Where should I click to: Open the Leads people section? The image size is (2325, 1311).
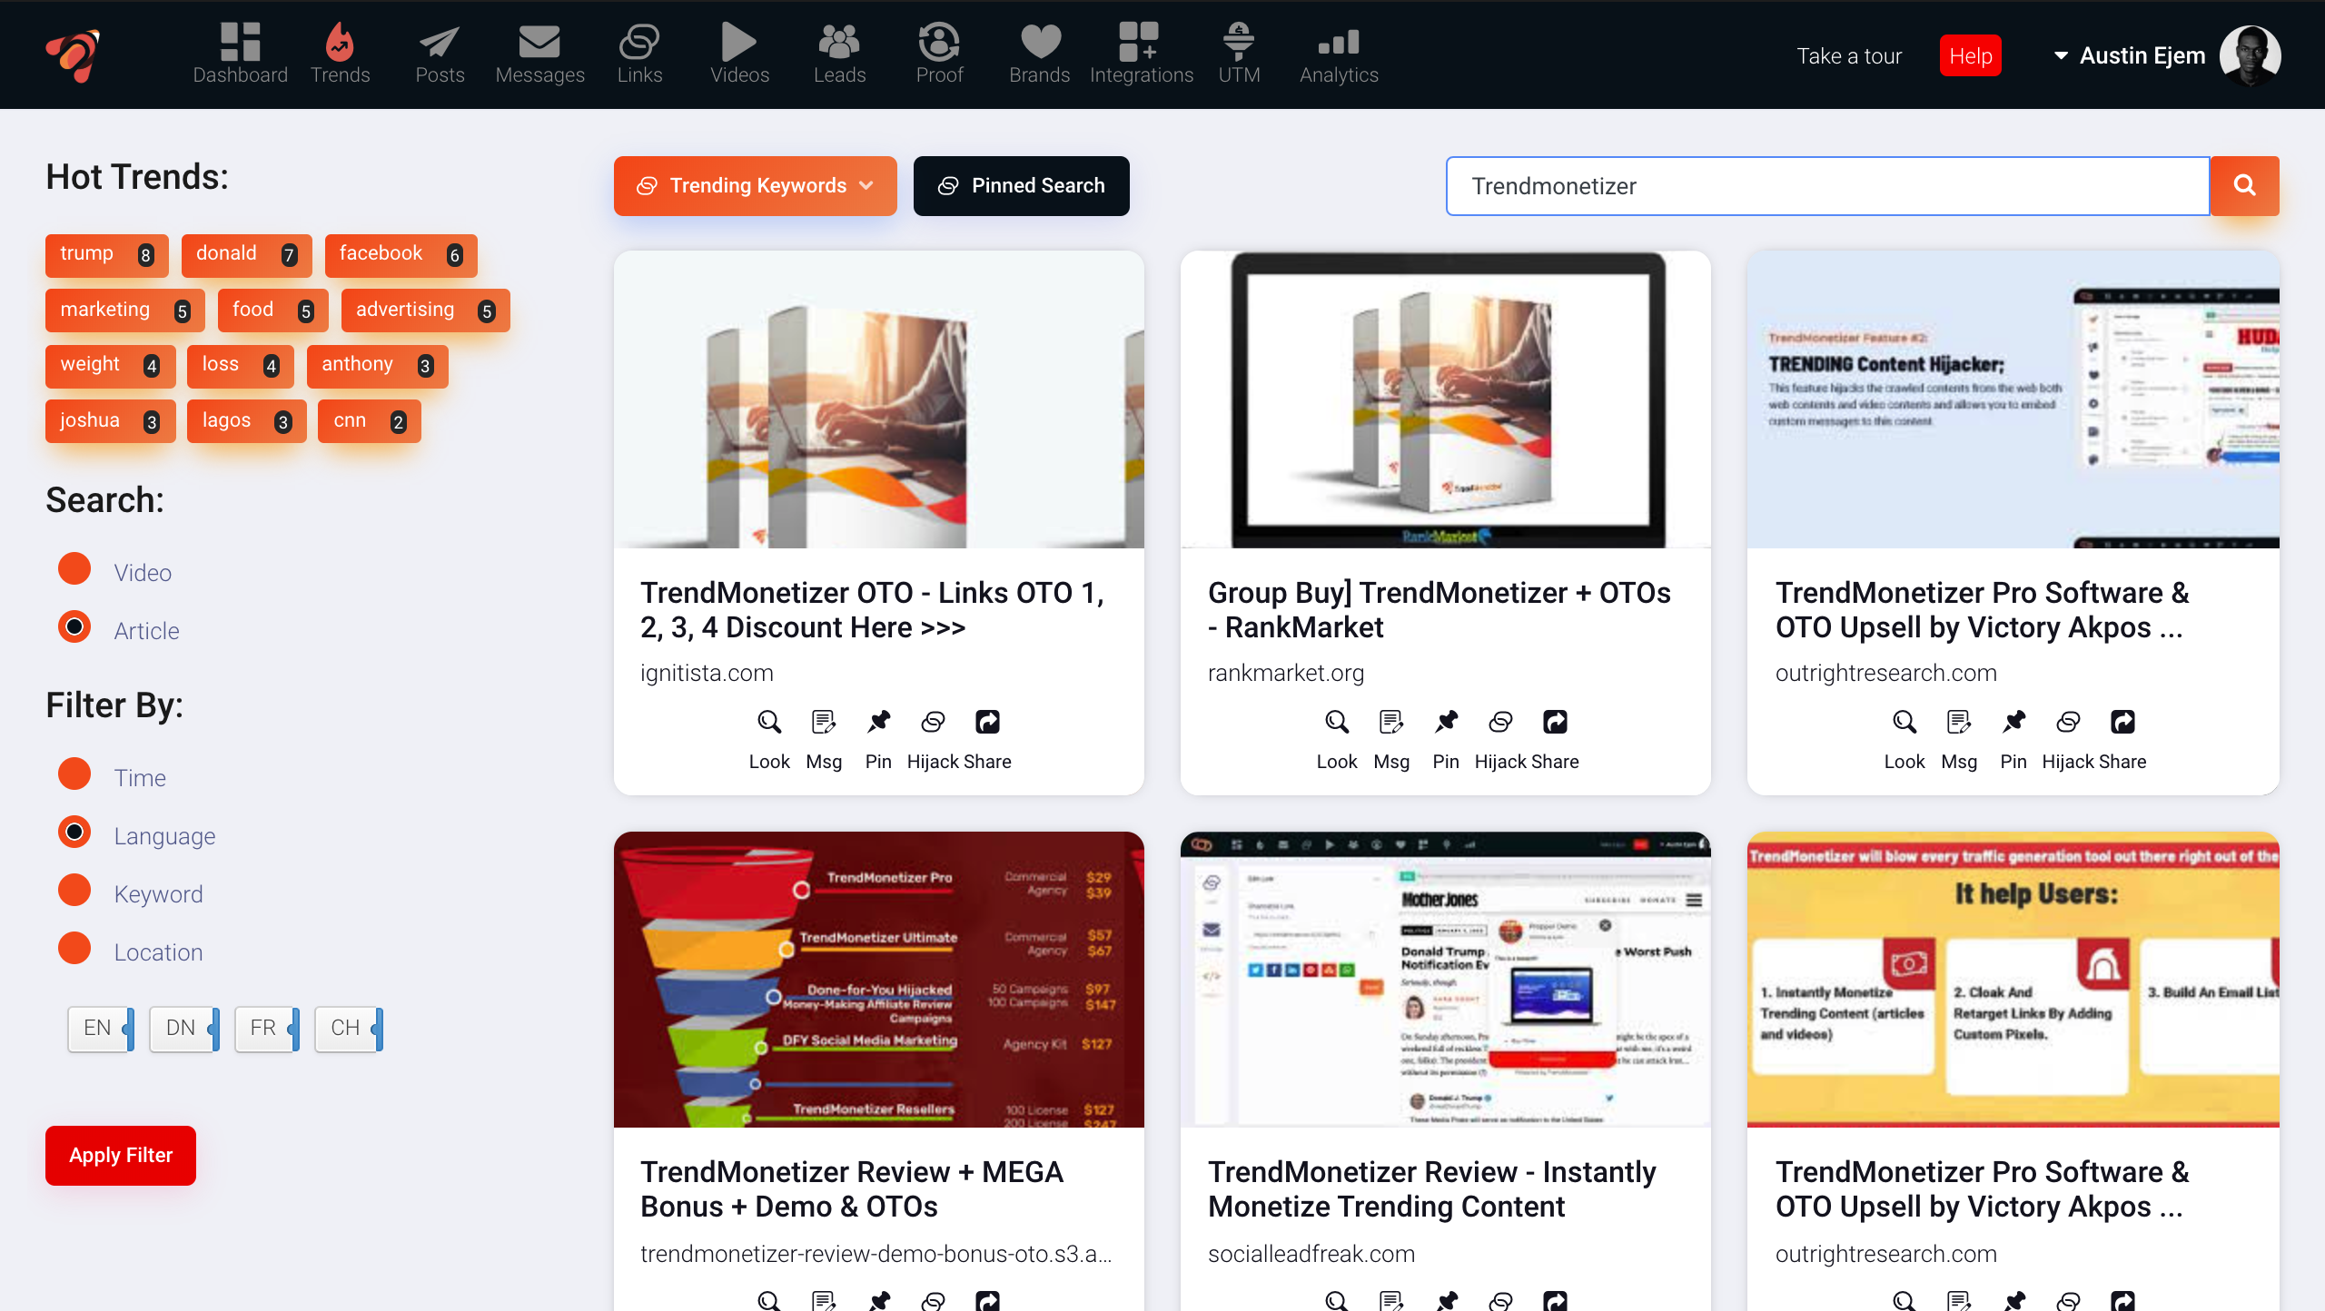pyautogui.click(x=839, y=54)
